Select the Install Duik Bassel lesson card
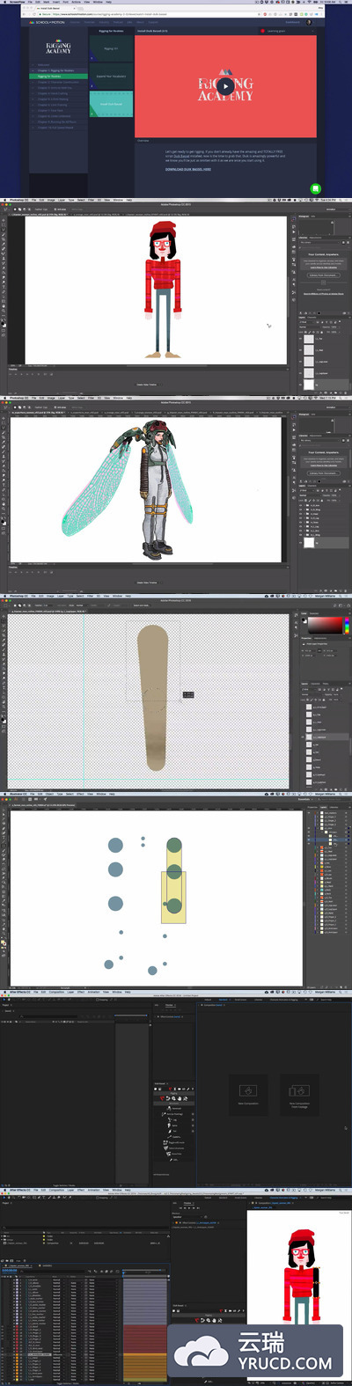The image size is (352, 1386). point(111,104)
